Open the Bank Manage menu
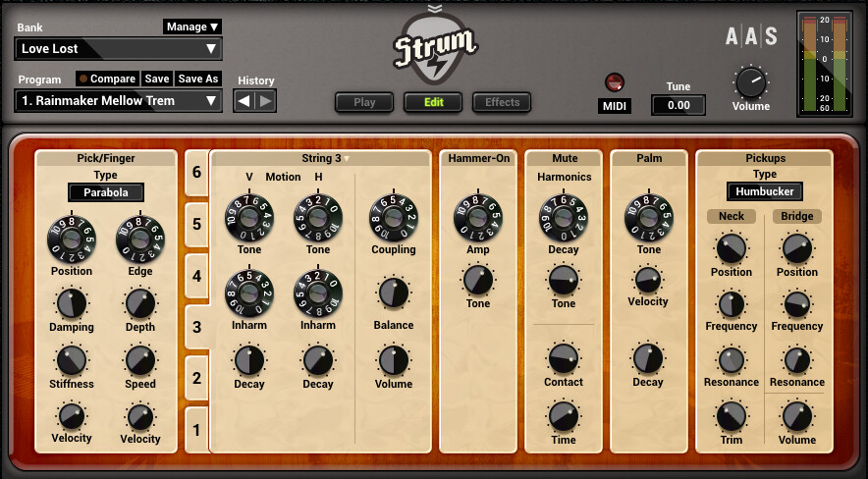This screenshot has height=479, width=868. 192,27
